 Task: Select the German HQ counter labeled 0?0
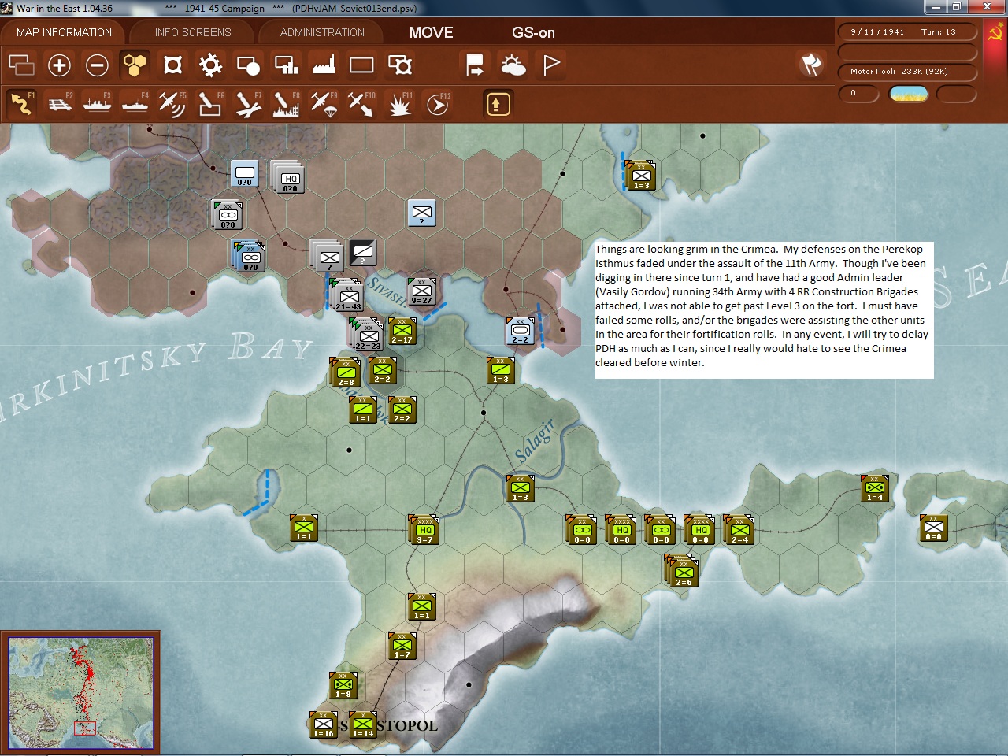[287, 177]
